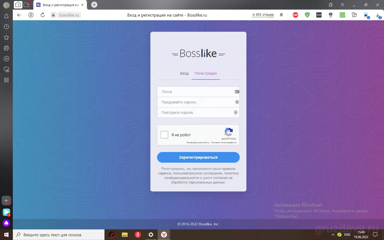
Task: Open the red Я Yandex taskbar icon
Action: 138,235
